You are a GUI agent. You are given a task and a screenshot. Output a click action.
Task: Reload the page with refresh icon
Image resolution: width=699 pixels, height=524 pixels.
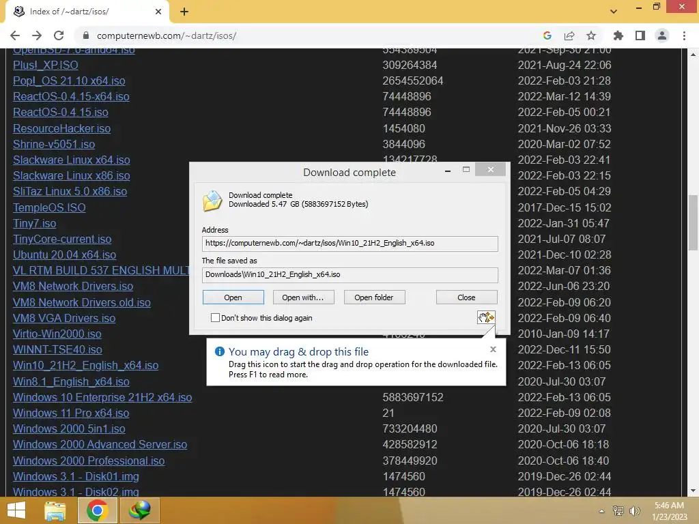point(59,35)
